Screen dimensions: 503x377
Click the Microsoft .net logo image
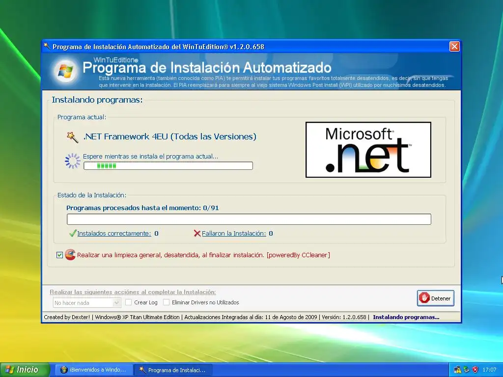click(368, 149)
